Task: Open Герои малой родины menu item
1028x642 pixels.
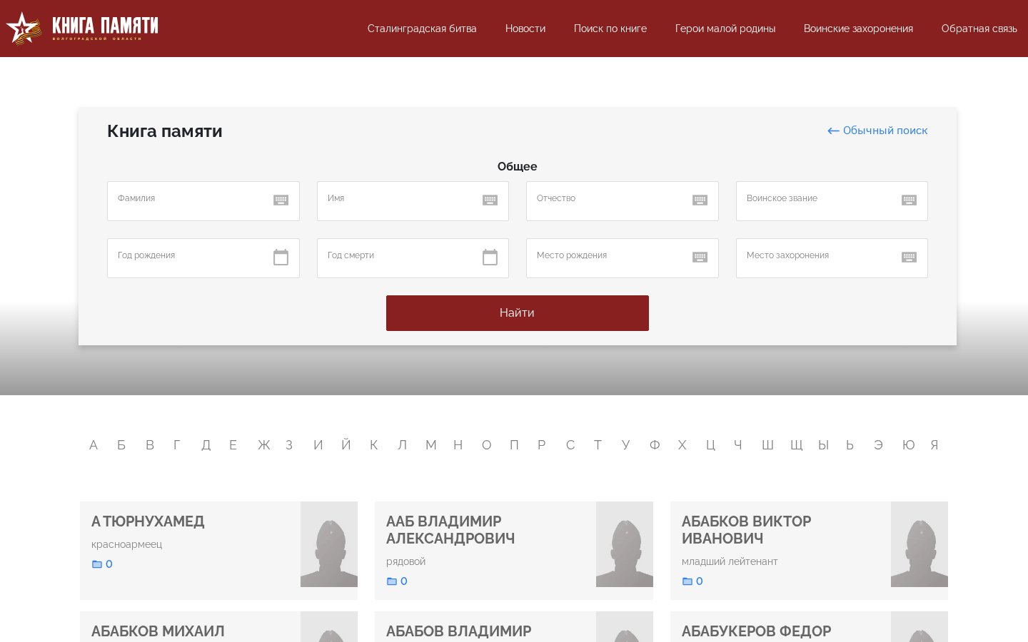Action: tap(725, 29)
